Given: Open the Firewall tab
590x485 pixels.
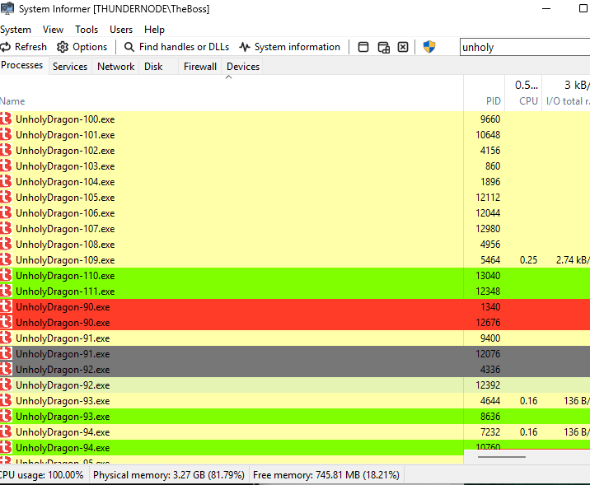Looking at the screenshot, I should point(200,67).
